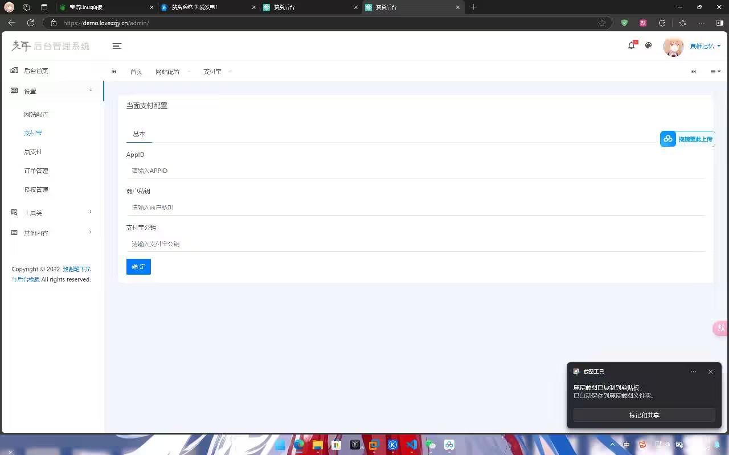Click 标记和共享 in the screenshot notification
Image resolution: width=729 pixels, height=455 pixels.
(x=644, y=415)
